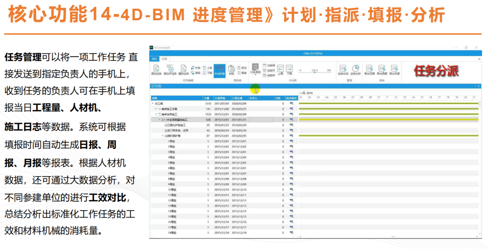Image resolution: width=492 pixels, height=249 pixels.
Task: Switch to the 项目 ribbon tab
Action: [154, 59]
